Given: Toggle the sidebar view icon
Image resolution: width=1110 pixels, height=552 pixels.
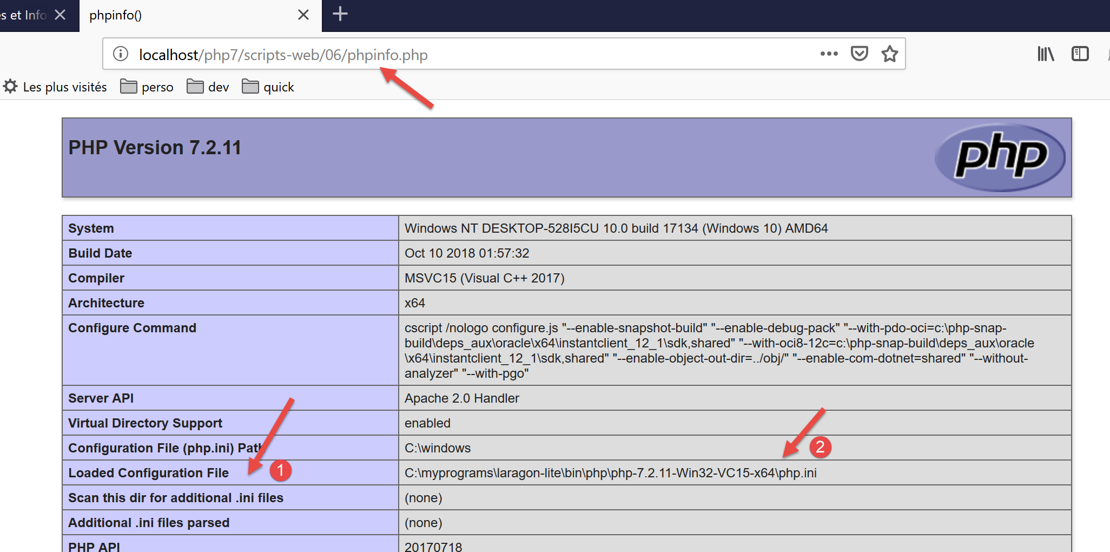Looking at the screenshot, I should click(1080, 54).
